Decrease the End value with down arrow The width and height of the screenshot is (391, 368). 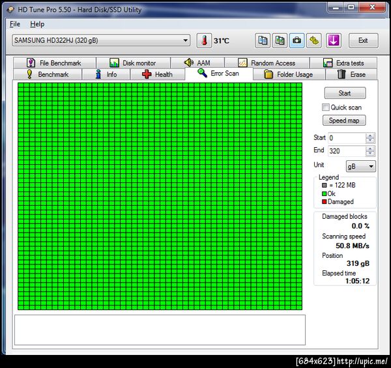click(370, 154)
